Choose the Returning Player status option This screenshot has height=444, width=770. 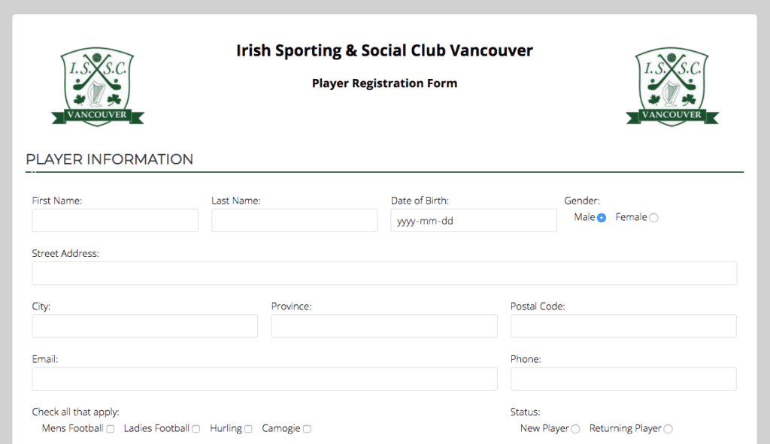pyautogui.click(x=668, y=429)
